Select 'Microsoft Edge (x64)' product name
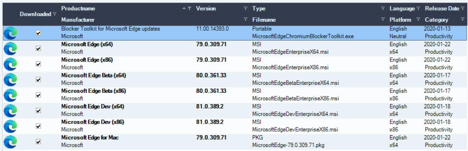Viewport: 468px width, 151px height. click(x=87, y=44)
